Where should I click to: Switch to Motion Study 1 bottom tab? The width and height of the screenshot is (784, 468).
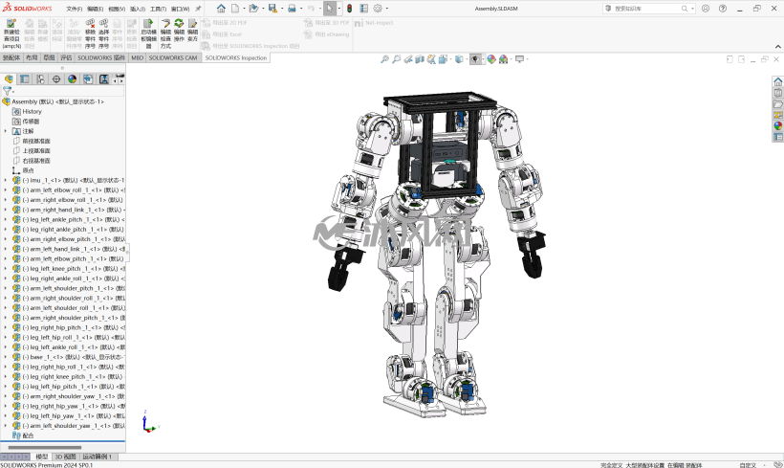pyautogui.click(x=97, y=457)
